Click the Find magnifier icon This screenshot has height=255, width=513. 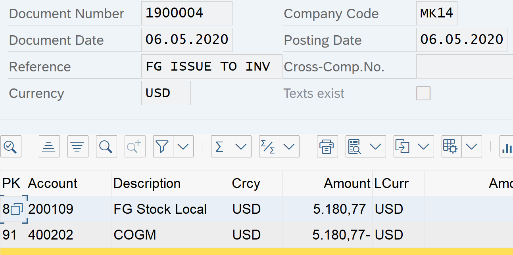point(106,147)
